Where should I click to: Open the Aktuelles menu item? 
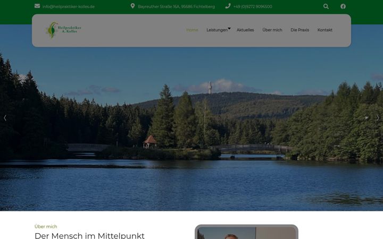(245, 30)
